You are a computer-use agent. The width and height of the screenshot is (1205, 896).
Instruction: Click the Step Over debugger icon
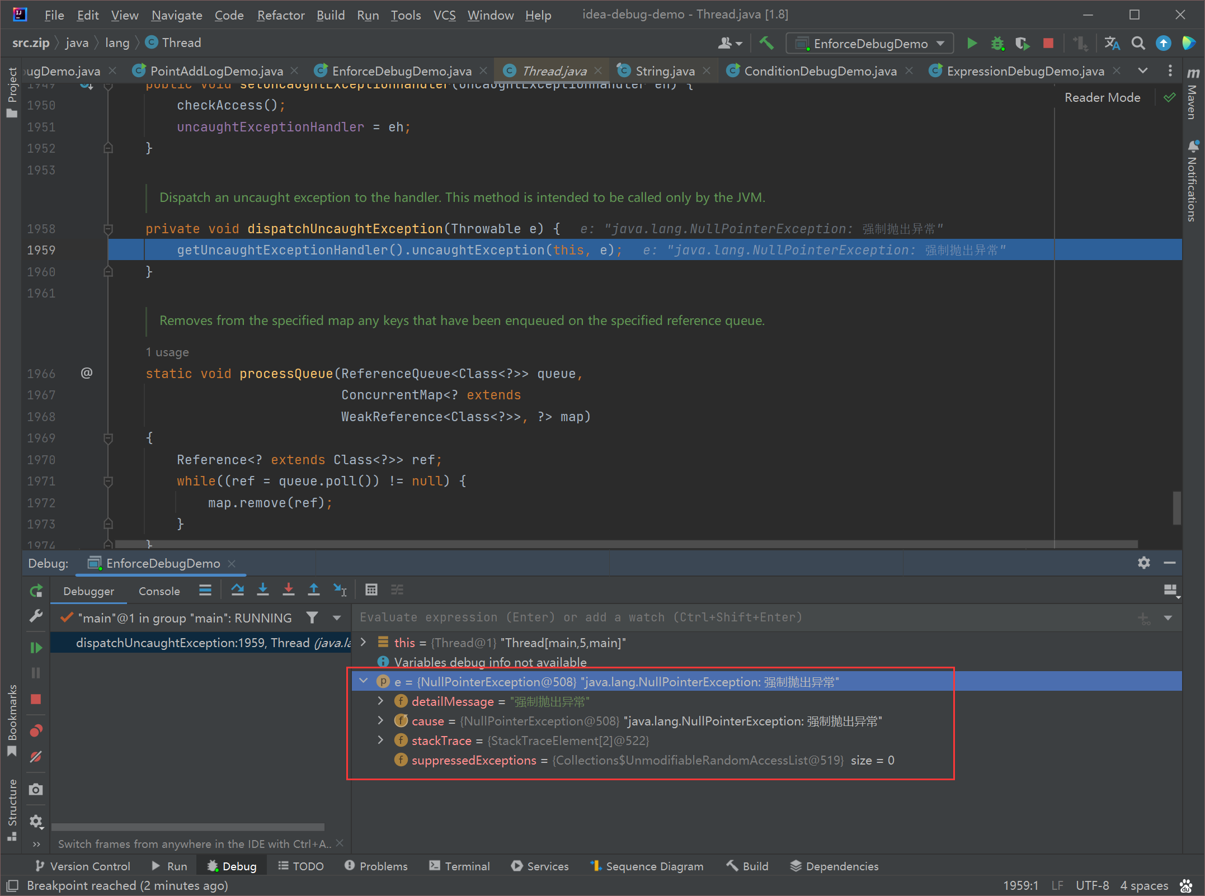pos(237,590)
